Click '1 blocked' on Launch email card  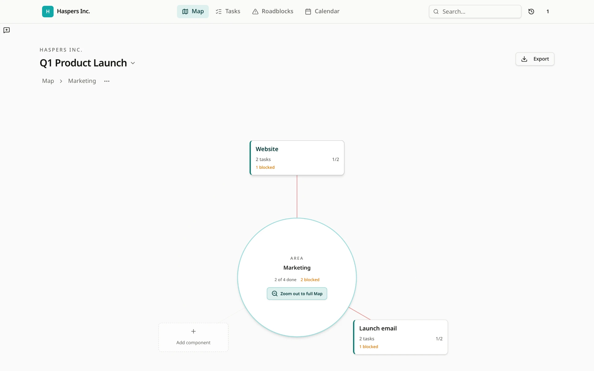pos(368,347)
